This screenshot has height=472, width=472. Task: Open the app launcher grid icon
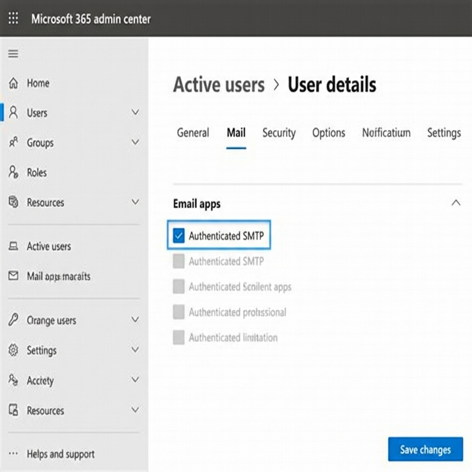click(13, 18)
